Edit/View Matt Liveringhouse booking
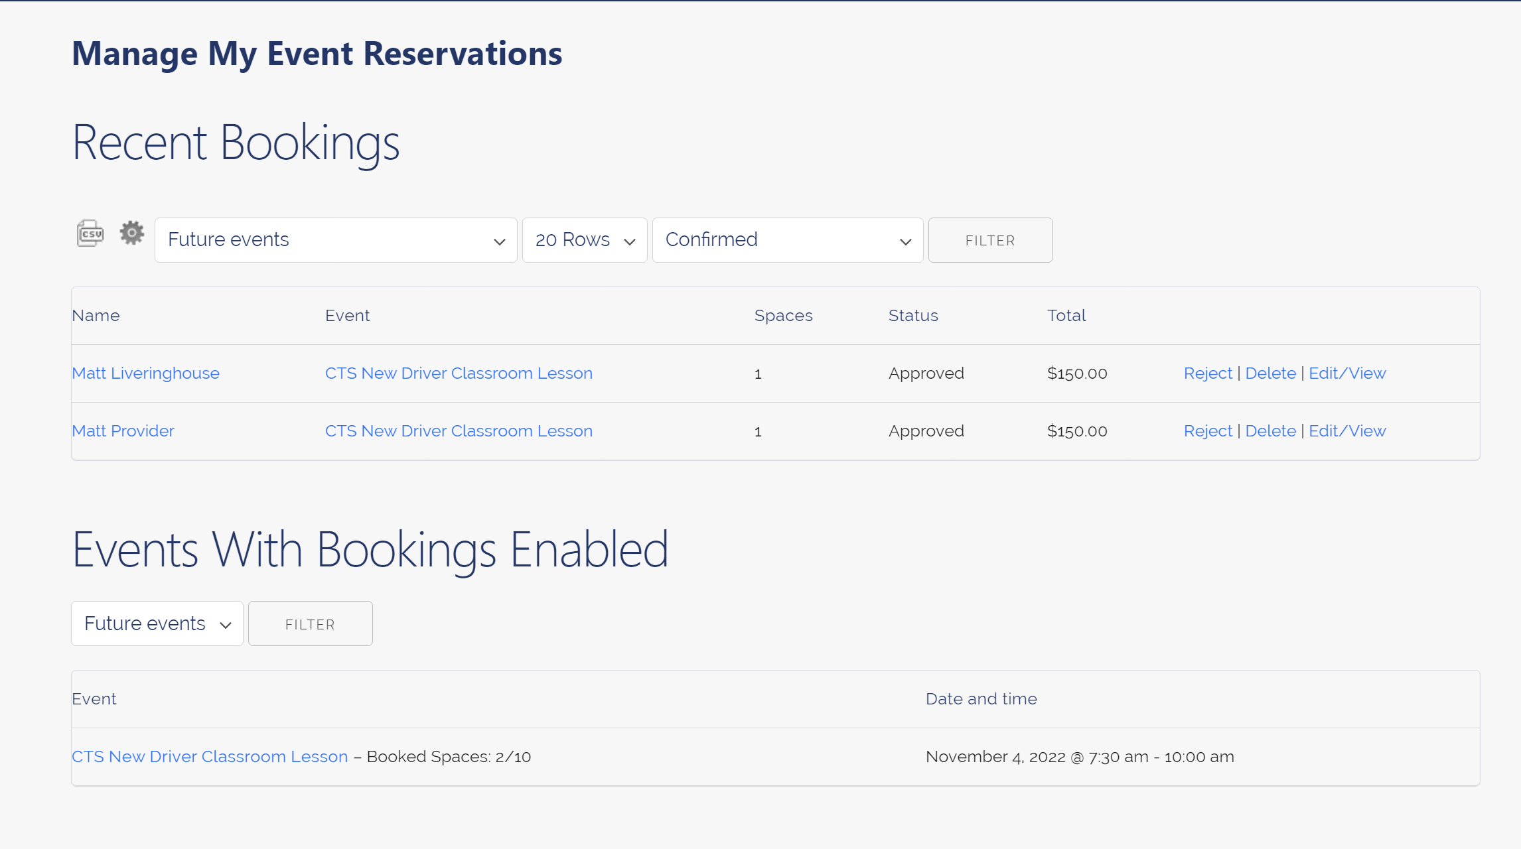The width and height of the screenshot is (1521, 849). (x=1347, y=373)
